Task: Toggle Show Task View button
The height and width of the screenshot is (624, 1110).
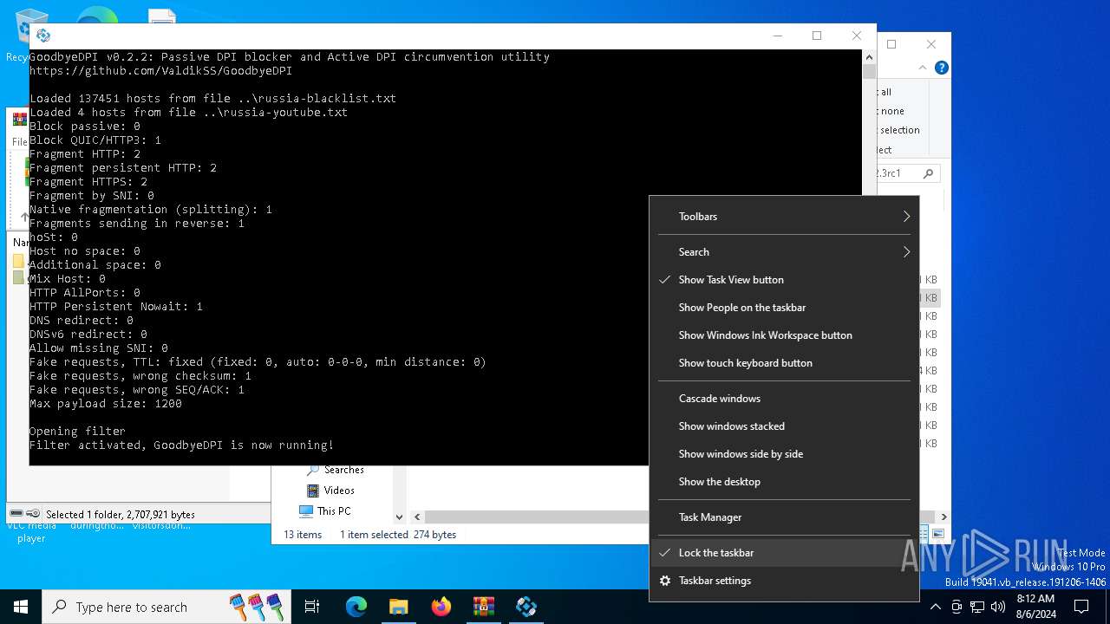Action: (x=784, y=280)
